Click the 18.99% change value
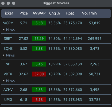Image resolution: width=112 pixels, height=107 pixels. pyautogui.click(x=55, y=64)
